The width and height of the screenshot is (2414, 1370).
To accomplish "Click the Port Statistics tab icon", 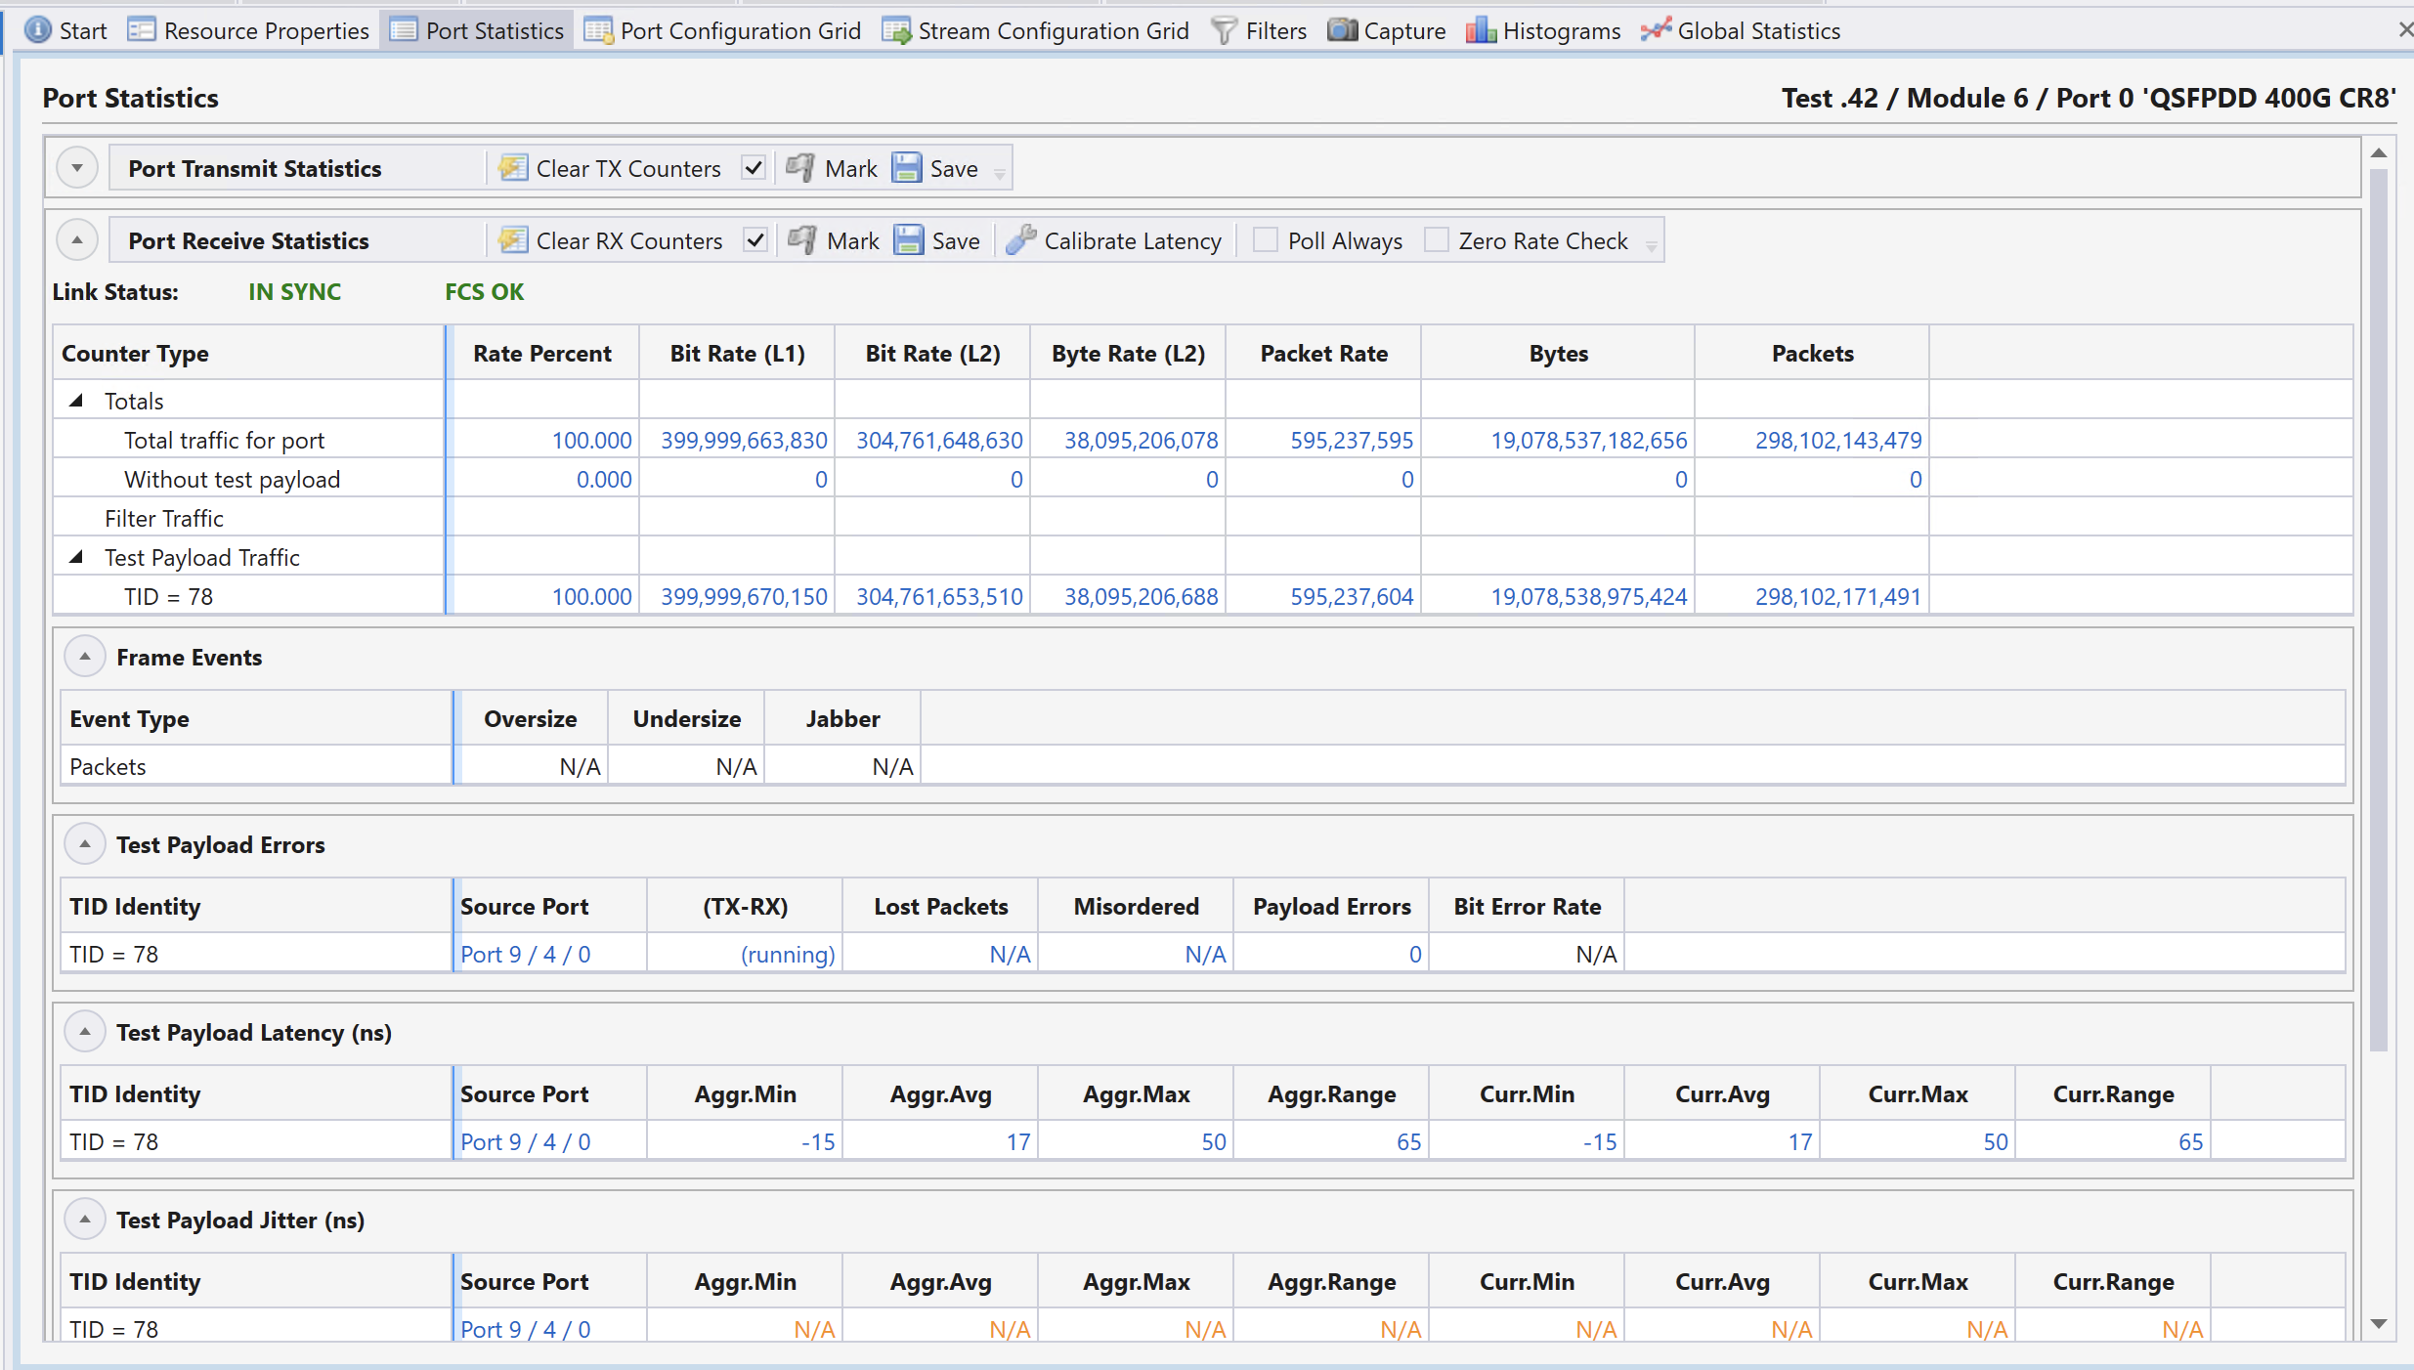I will 404,30.
